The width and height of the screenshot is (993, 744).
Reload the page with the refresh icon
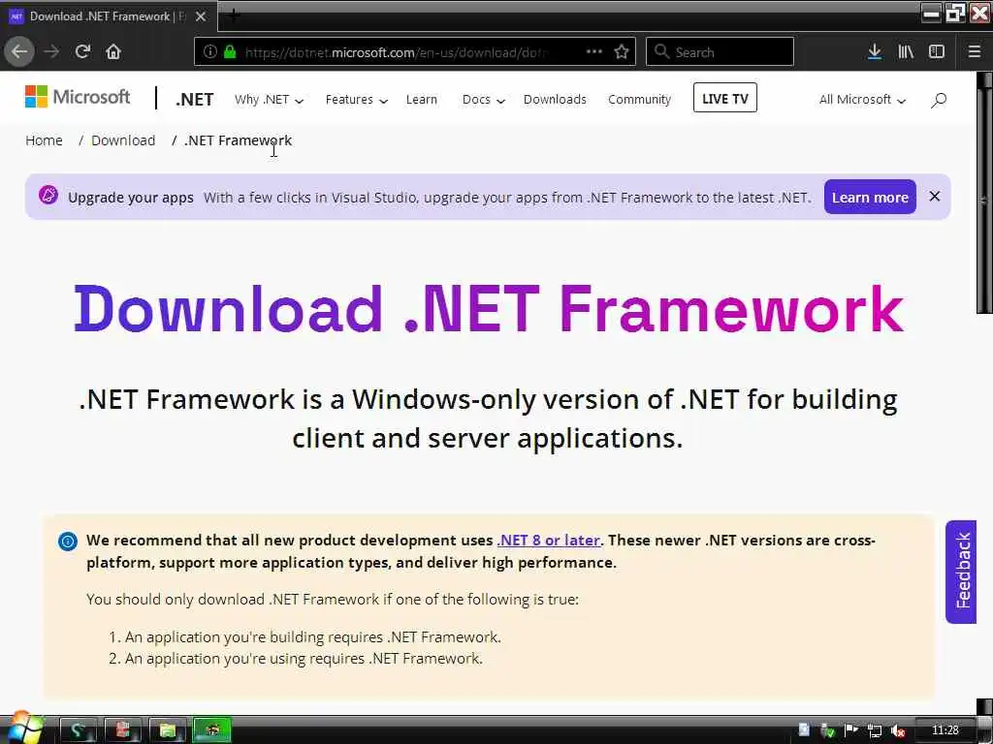click(x=83, y=52)
